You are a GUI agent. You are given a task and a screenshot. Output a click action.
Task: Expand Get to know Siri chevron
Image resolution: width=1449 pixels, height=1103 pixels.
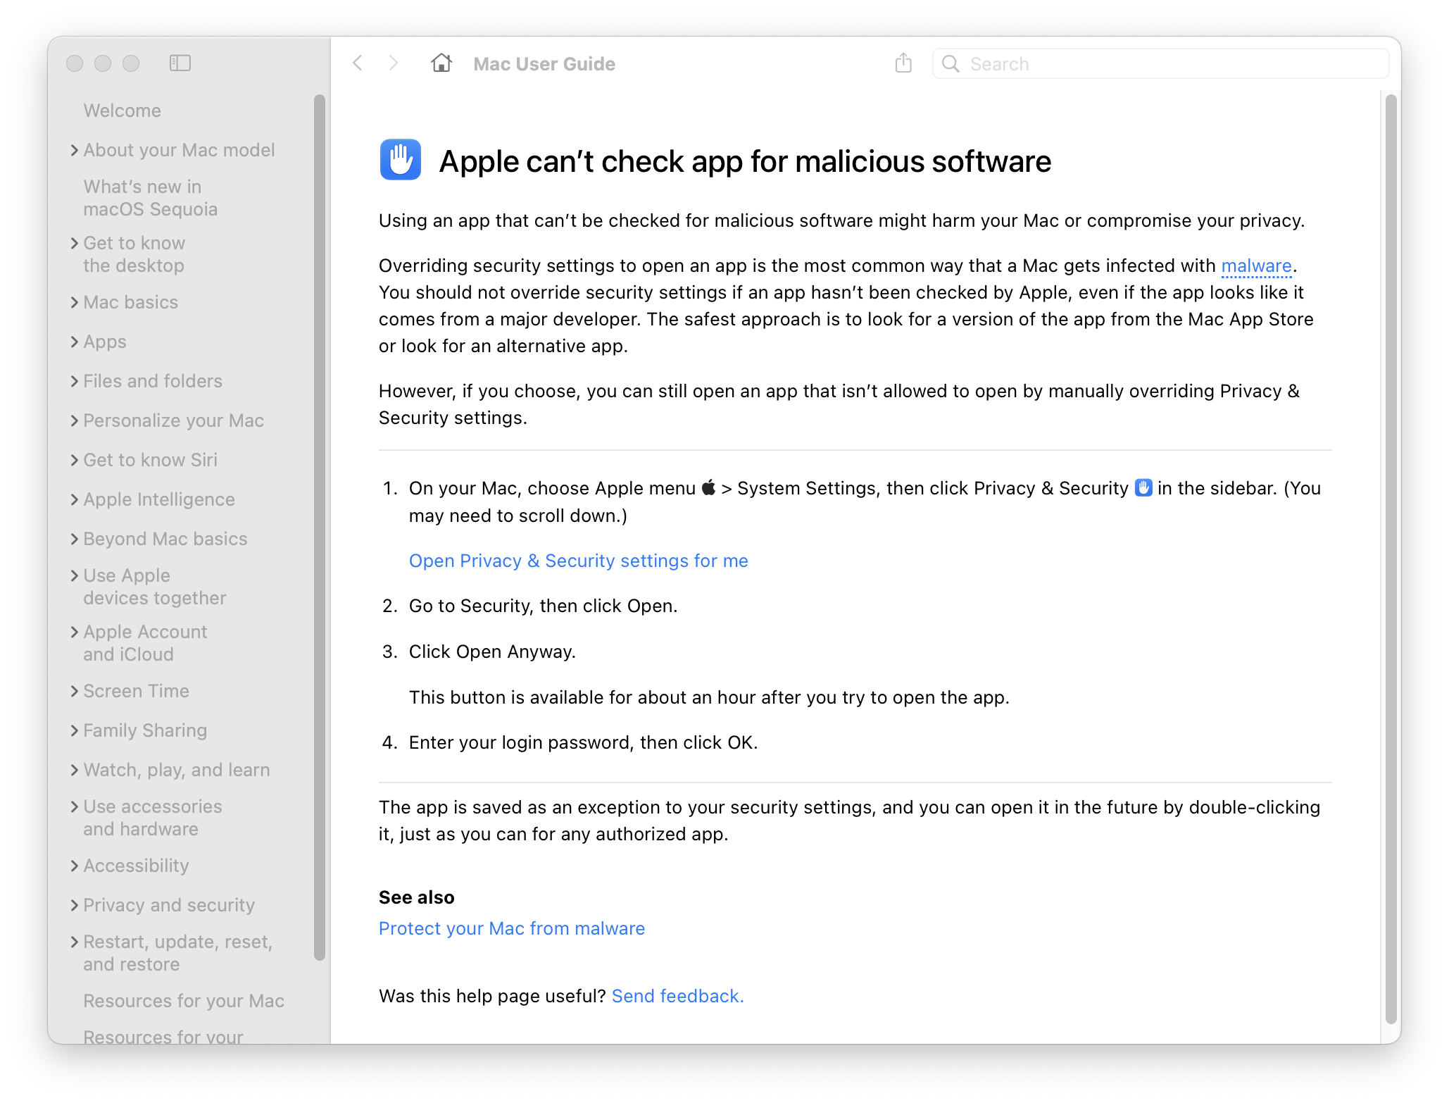tap(75, 460)
